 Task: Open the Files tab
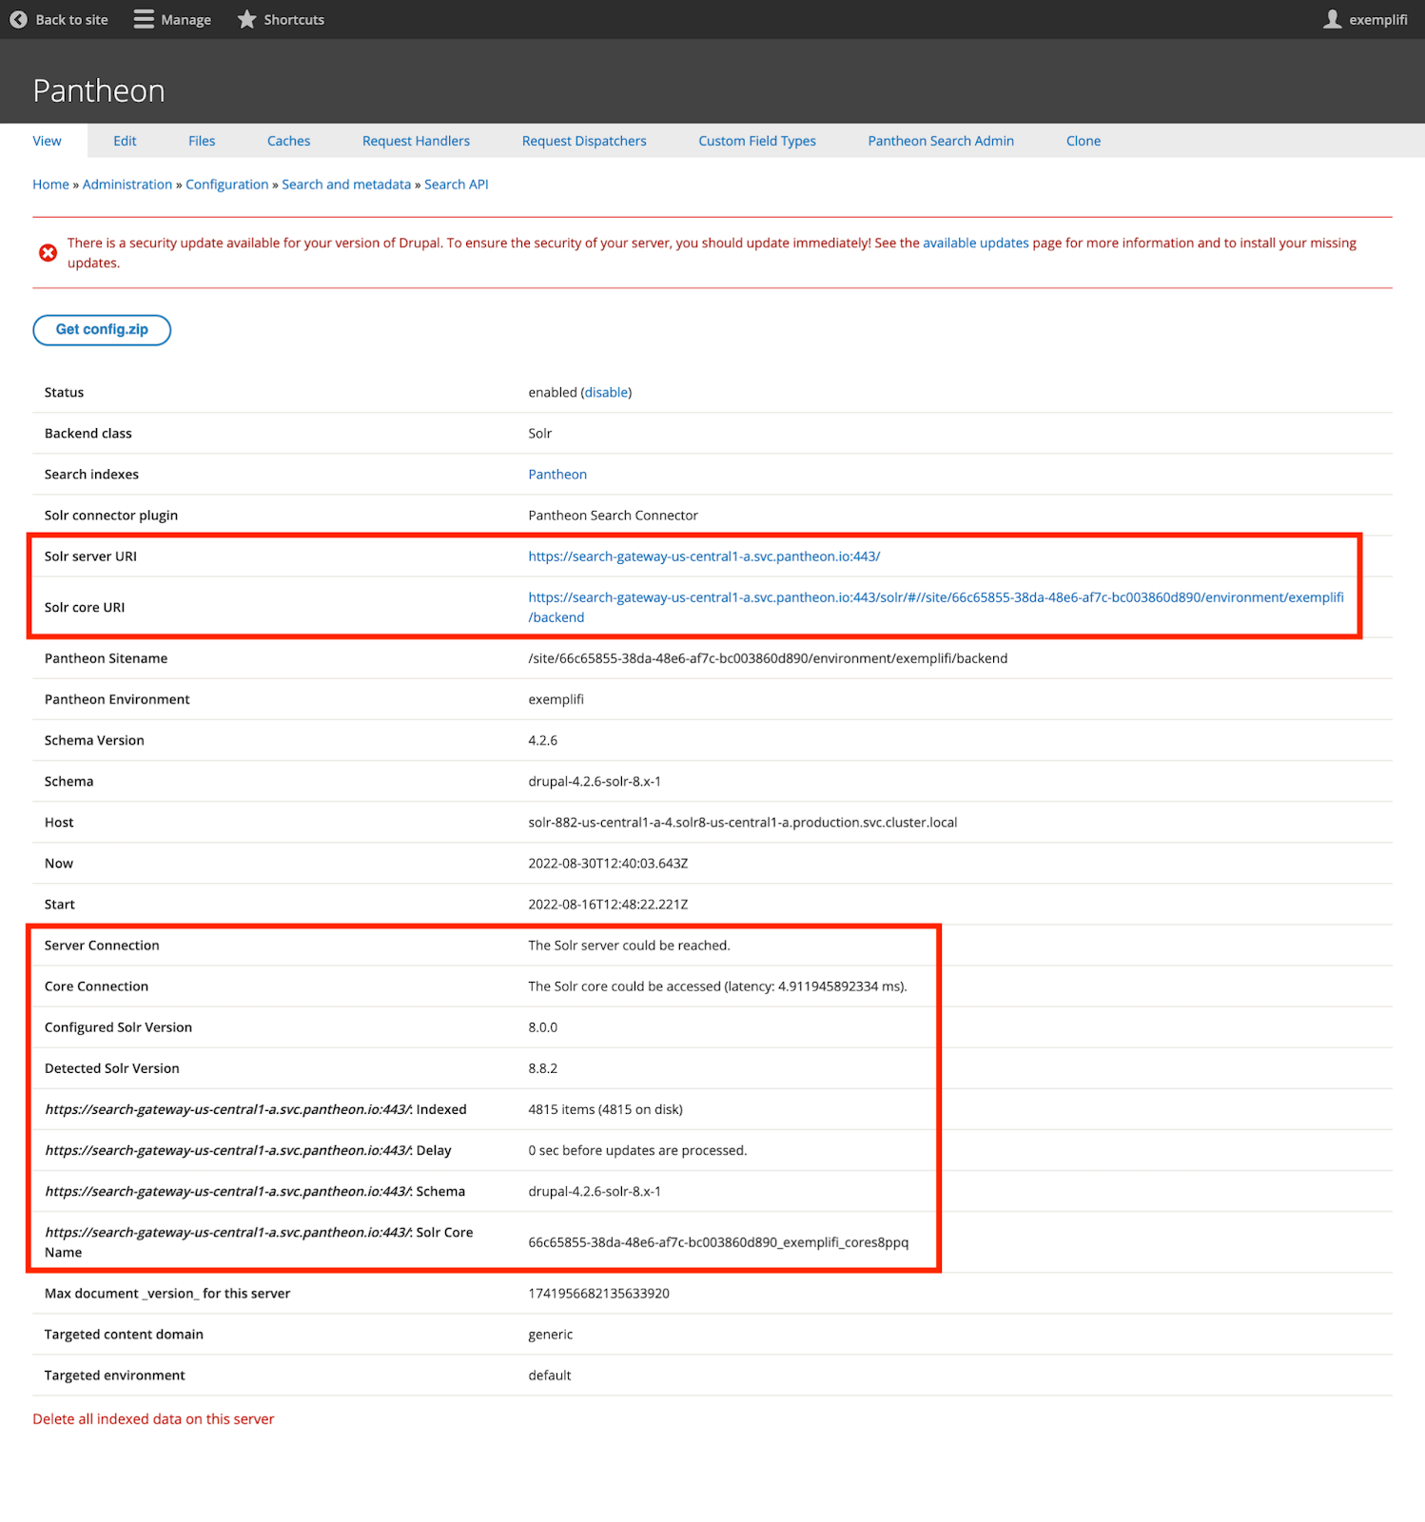coord(202,141)
